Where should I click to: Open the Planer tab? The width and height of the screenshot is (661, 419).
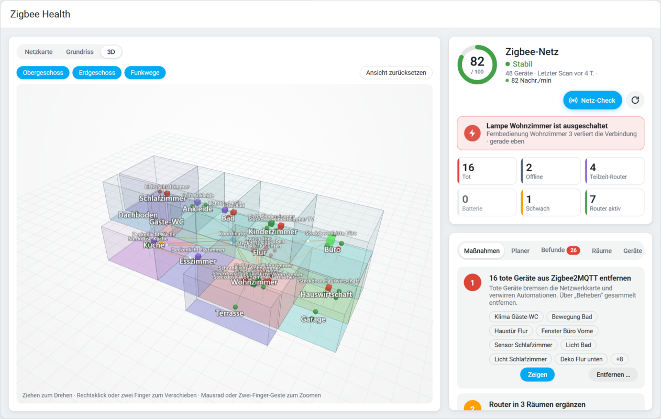click(x=520, y=251)
